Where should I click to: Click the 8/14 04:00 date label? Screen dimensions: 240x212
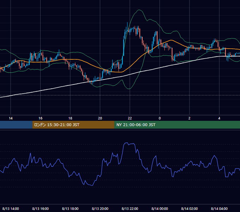click(219, 208)
